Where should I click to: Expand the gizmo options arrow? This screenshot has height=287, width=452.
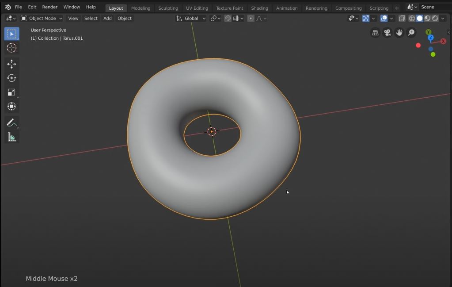click(373, 19)
